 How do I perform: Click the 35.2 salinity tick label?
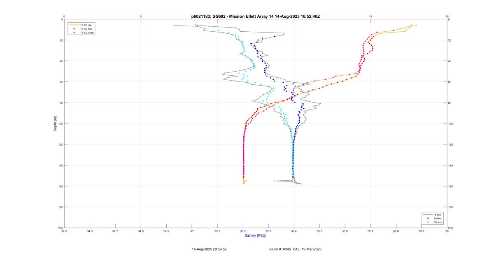[x=243, y=231]
